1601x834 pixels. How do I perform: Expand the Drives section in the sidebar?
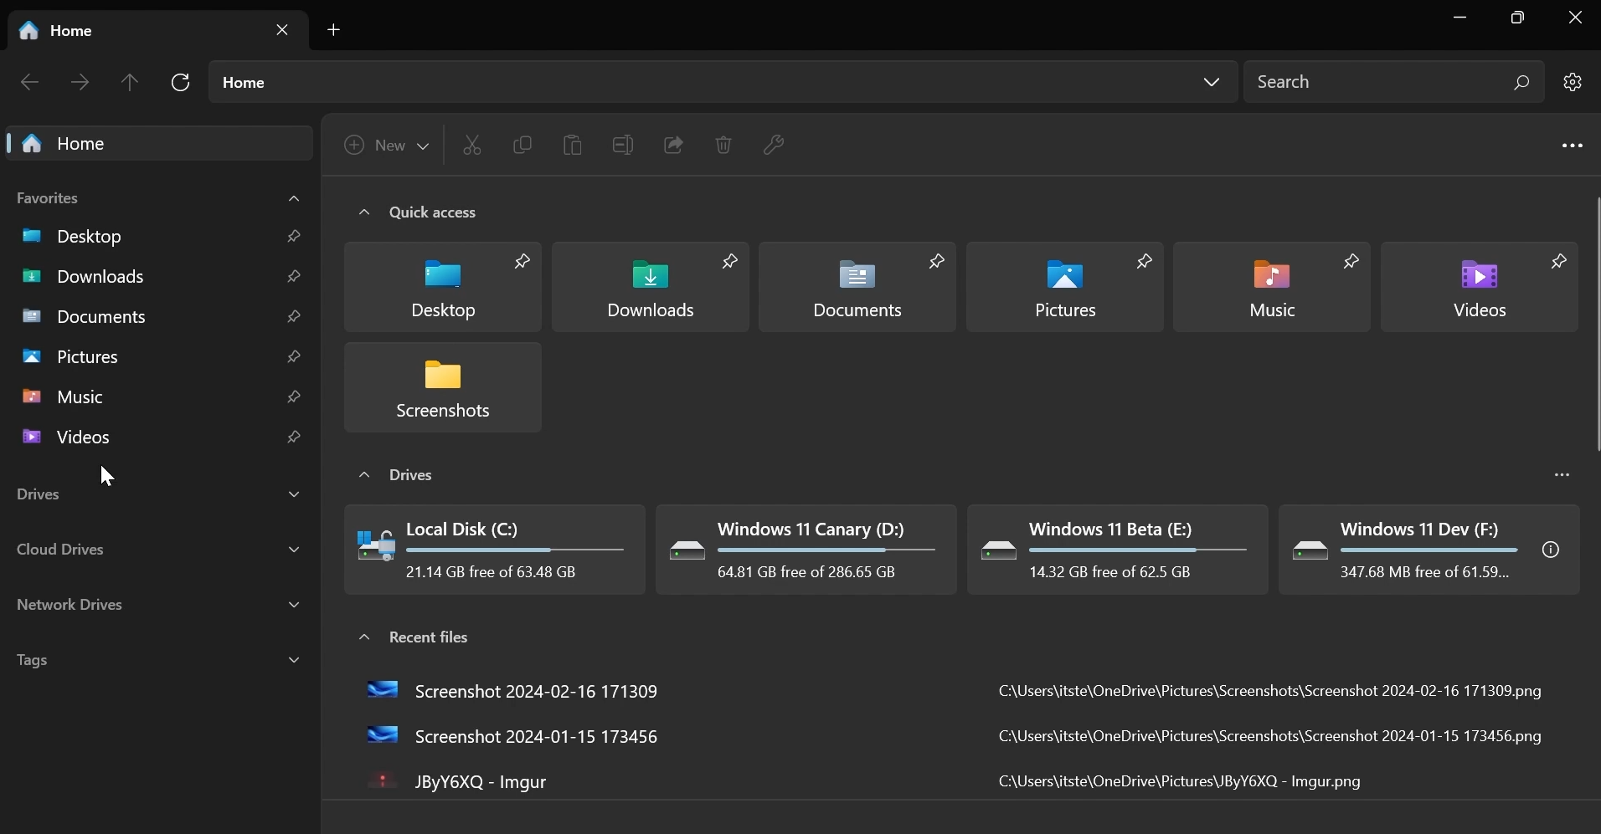294,494
